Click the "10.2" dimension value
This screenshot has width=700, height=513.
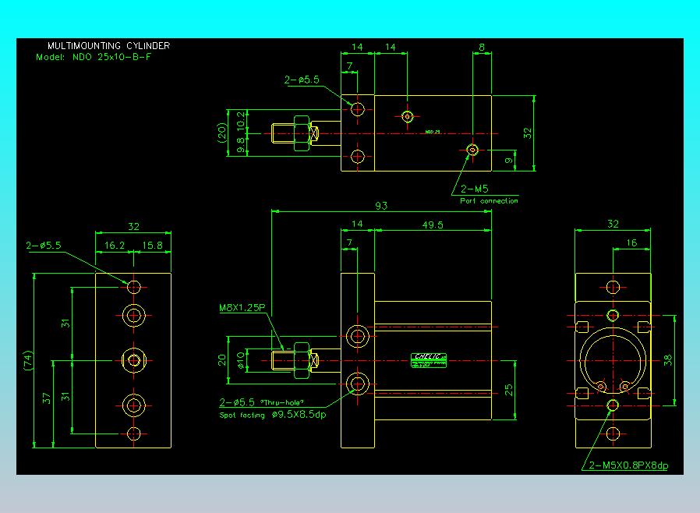241,121
